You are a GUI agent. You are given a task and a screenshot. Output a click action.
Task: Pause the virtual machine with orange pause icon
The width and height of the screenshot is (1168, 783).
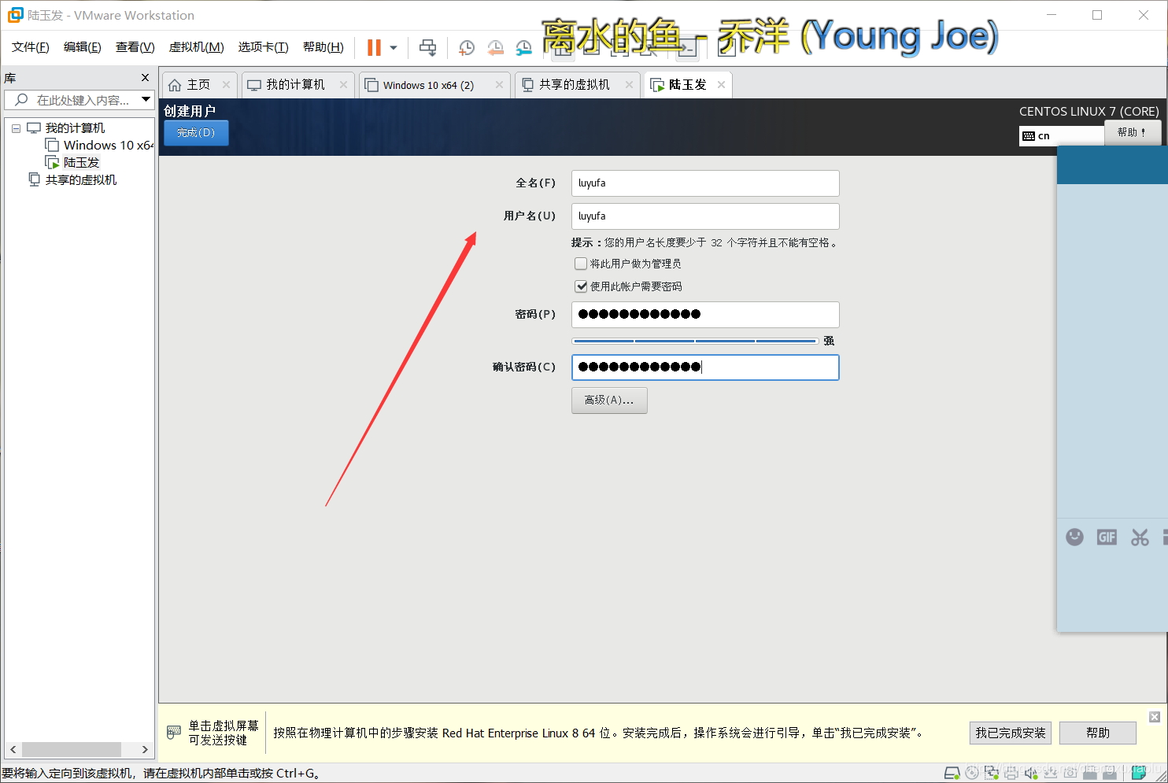coord(374,47)
